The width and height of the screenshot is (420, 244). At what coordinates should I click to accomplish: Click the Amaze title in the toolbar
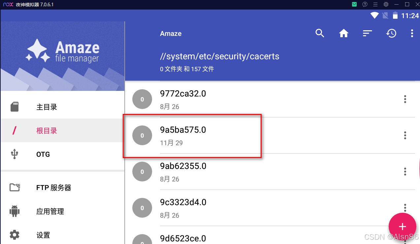(x=171, y=34)
